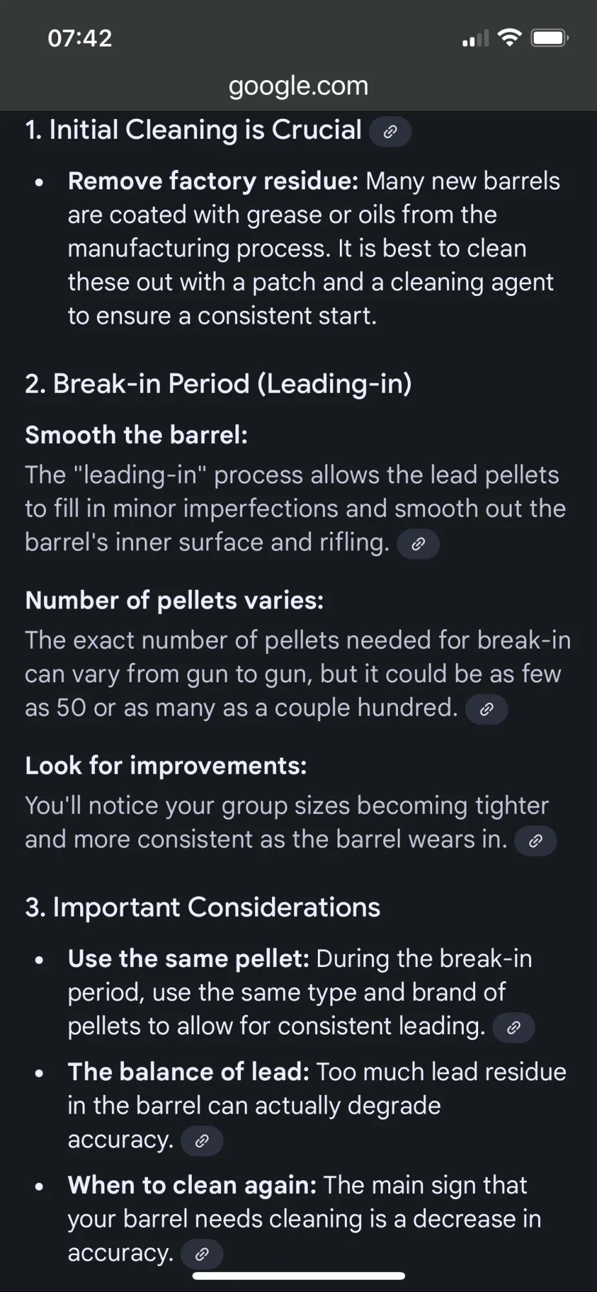
Task: Tap the Look for improvements subheading
Action: point(166,766)
